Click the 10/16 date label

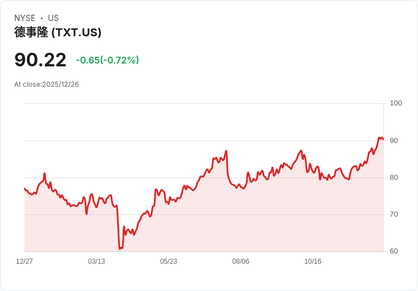tap(313, 262)
